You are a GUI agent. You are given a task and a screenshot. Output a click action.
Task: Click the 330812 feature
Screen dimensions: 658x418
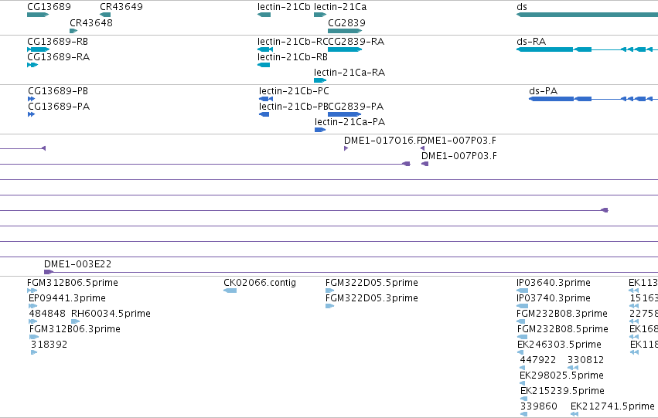coord(573,368)
